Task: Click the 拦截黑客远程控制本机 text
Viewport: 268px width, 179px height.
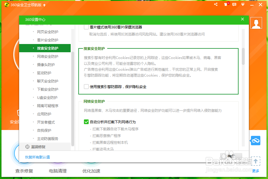Action: pyautogui.click(x=110, y=142)
